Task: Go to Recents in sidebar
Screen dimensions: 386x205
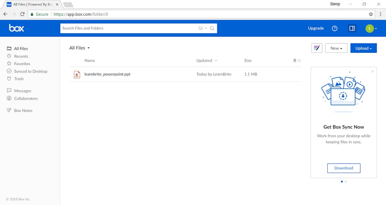Action: (x=21, y=56)
